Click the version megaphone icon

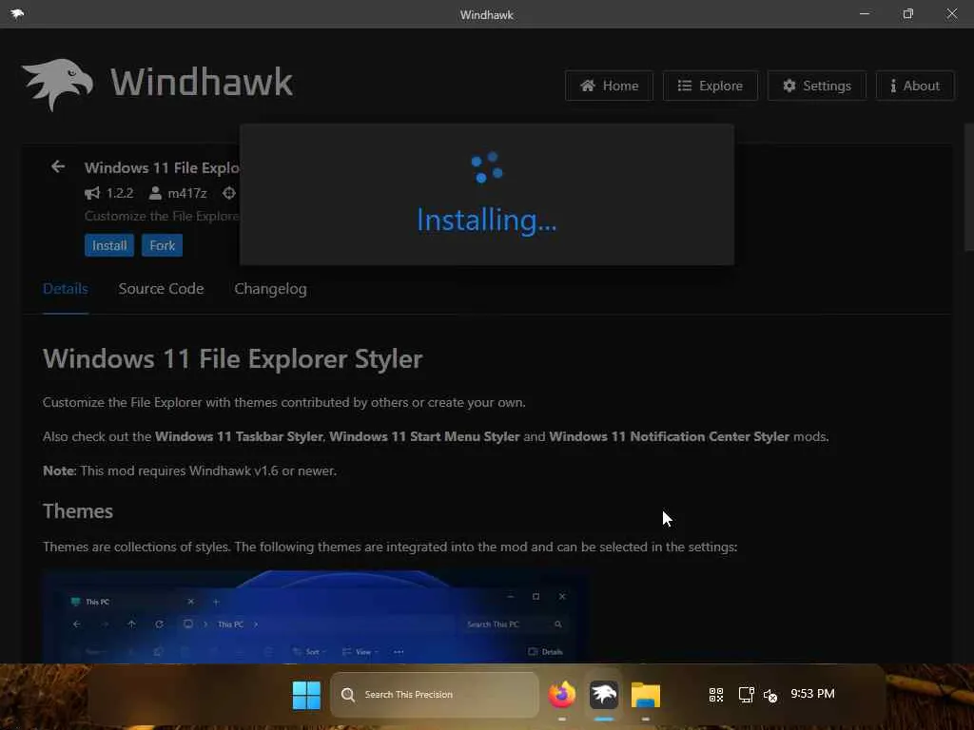tap(92, 193)
